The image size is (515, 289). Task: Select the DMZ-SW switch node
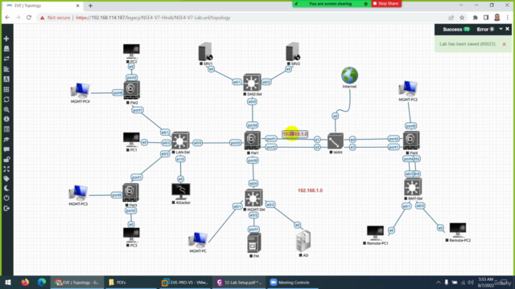(x=252, y=83)
